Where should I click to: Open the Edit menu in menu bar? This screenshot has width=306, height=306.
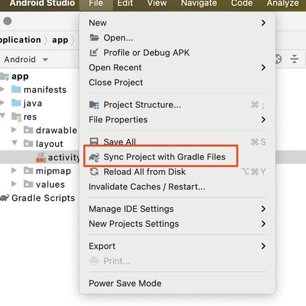click(125, 4)
